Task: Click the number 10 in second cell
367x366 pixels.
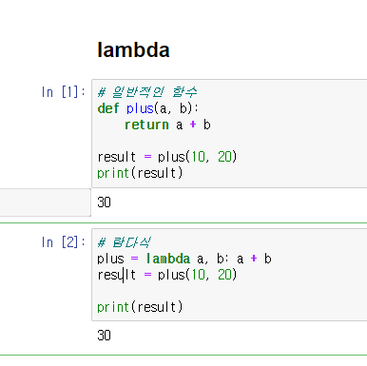Action: tap(198, 275)
